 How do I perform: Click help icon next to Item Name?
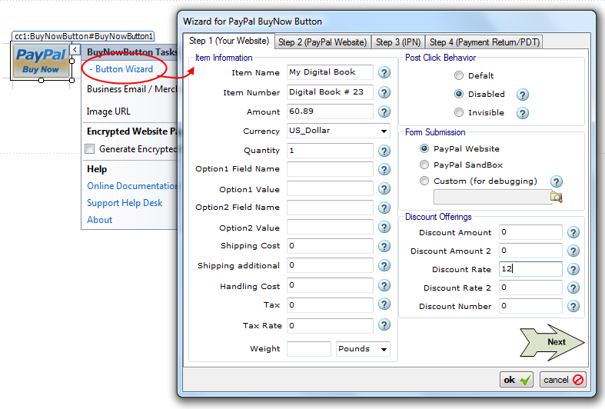click(x=384, y=73)
